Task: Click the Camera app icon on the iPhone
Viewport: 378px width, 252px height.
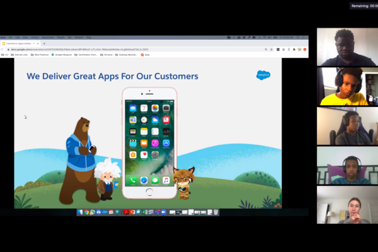Action: click(x=166, y=108)
